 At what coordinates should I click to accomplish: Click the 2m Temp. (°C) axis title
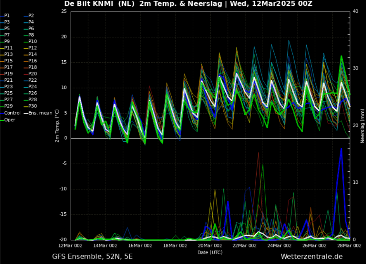tap(57, 126)
